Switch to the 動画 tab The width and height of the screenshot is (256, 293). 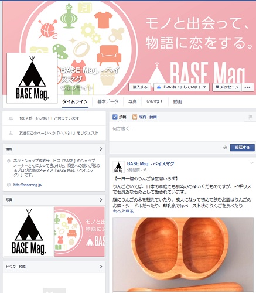click(x=178, y=101)
